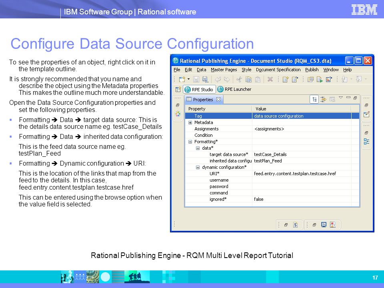Click the editor pencil fast view icon
This screenshot has width=384, height=288.
click(366, 114)
